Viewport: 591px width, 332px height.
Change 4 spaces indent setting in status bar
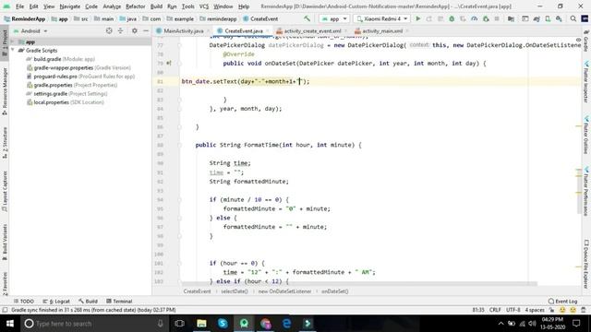[x=535, y=310]
